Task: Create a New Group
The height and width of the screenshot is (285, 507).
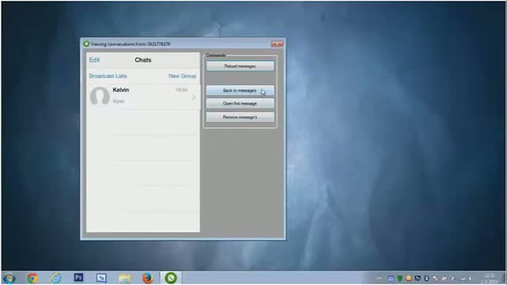Action: [x=182, y=76]
